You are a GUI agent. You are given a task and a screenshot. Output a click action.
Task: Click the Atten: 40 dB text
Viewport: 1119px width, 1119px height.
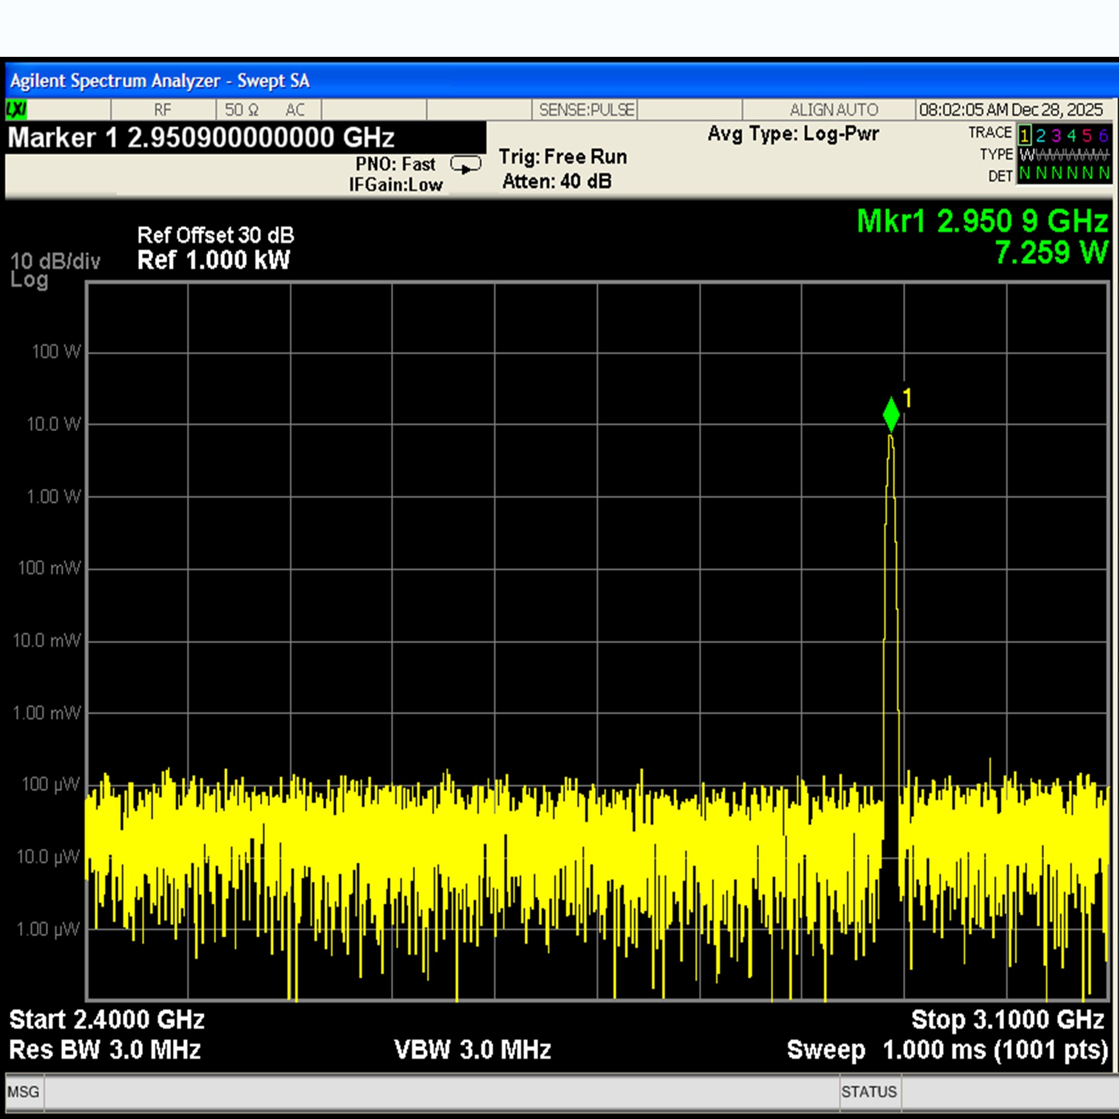click(x=557, y=181)
